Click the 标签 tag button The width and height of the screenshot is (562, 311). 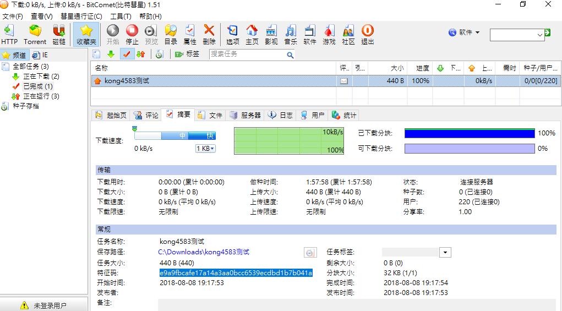click(x=187, y=54)
